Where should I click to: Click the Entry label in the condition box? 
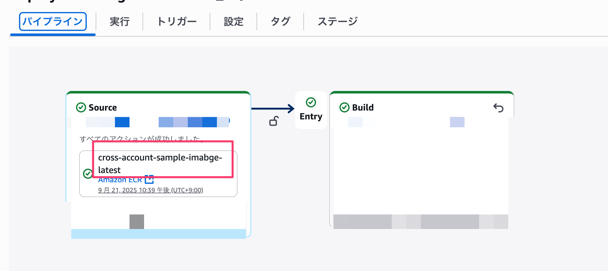pyautogui.click(x=311, y=117)
